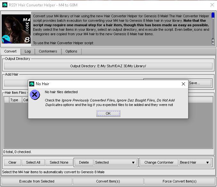Viewport: 217px width, 187px height.
Task: Open the Beard Hair dropdown
Action: click(195, 162)
